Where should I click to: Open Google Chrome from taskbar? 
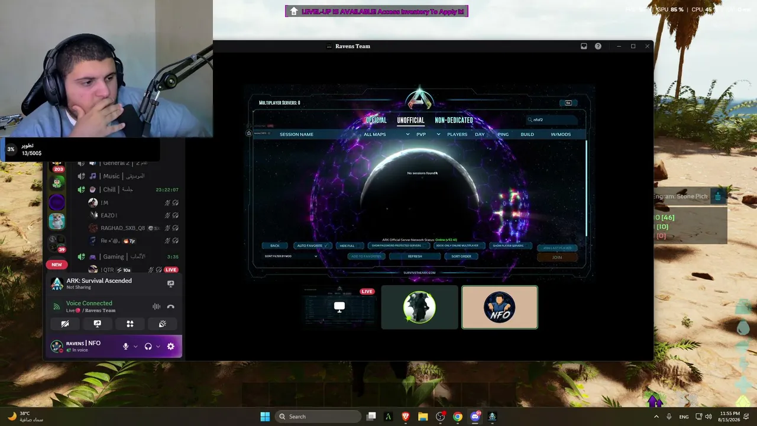(458, 417)
